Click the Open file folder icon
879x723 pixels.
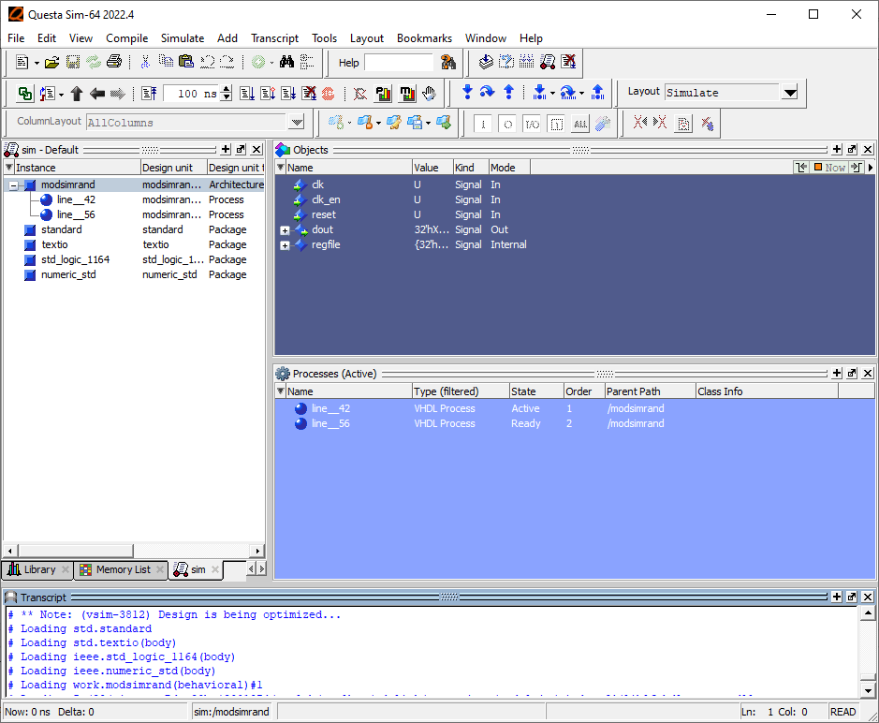[x=52, y=63]
